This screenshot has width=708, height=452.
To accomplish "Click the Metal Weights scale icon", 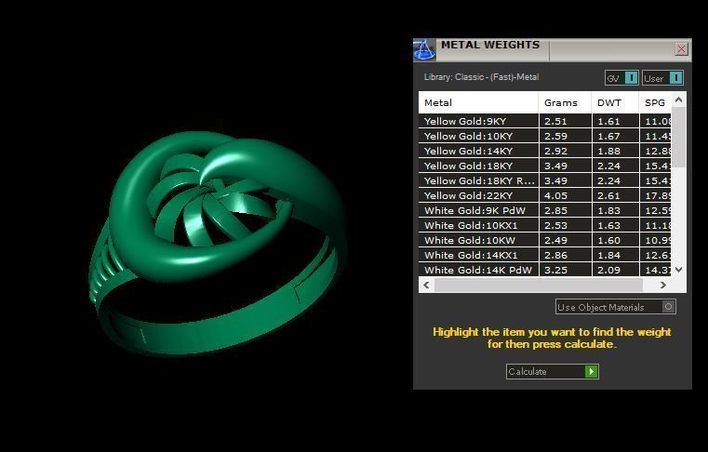I will tap(424, 49).
